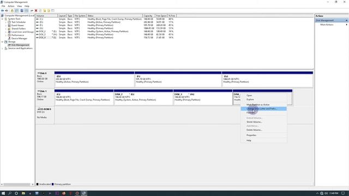349x196 pixels.
Task: Click More Actions in Actions pane
Action: click(327, 24)
